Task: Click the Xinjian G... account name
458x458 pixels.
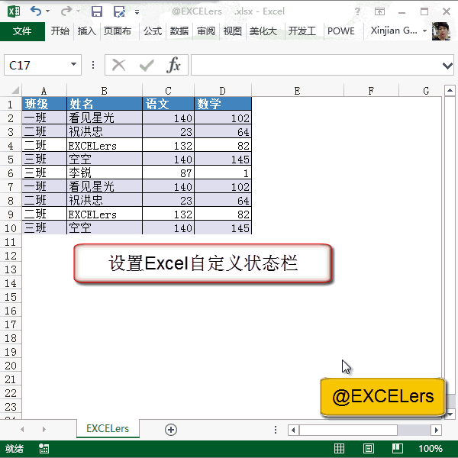Action: click(x=394, y=31)
